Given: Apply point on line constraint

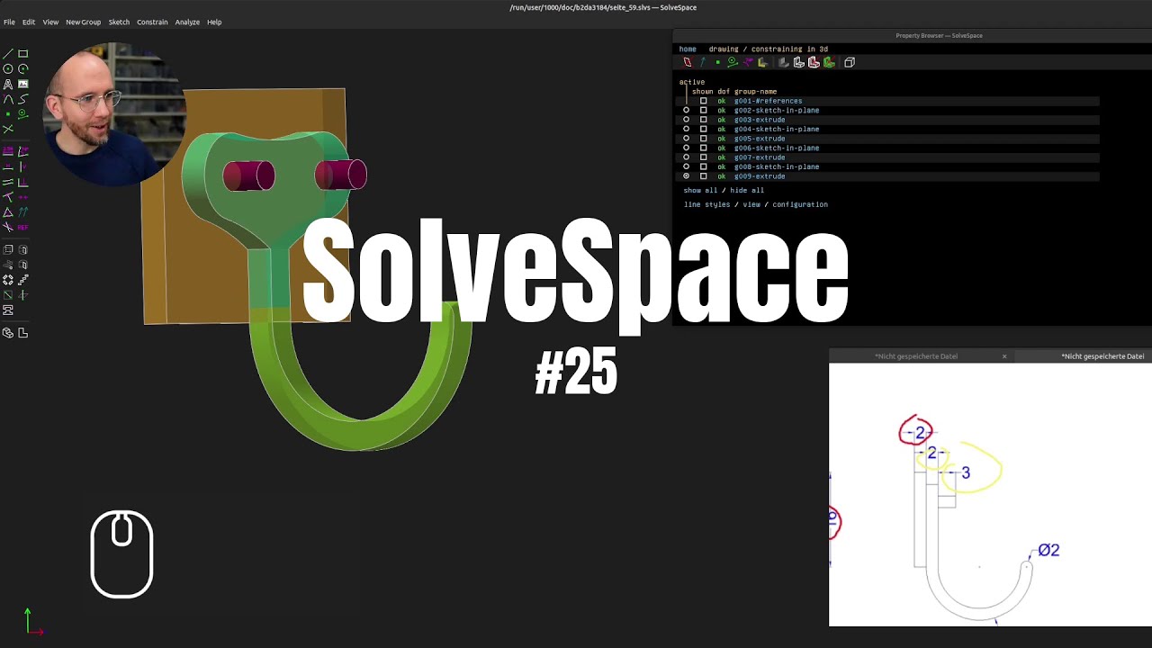Looking at the screenshot, I should click(x=8, y=196).
